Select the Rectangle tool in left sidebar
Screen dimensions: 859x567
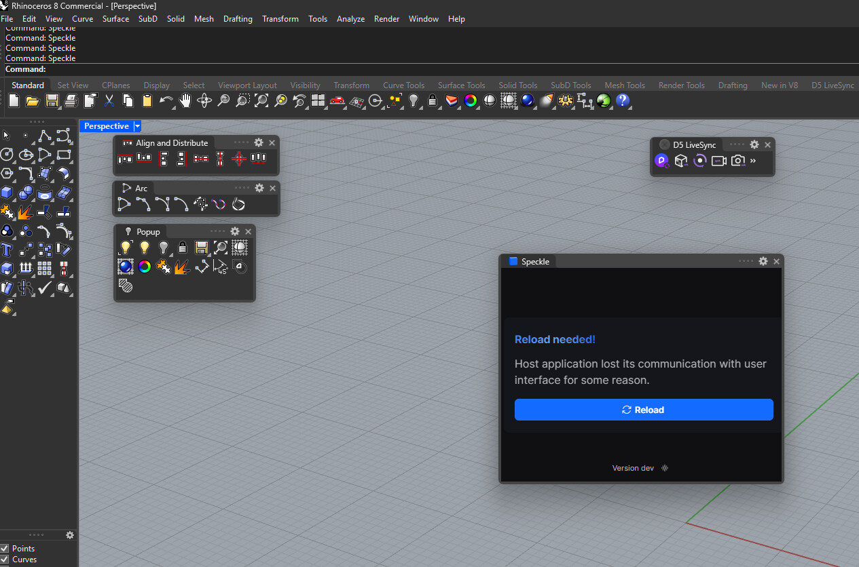64,154
